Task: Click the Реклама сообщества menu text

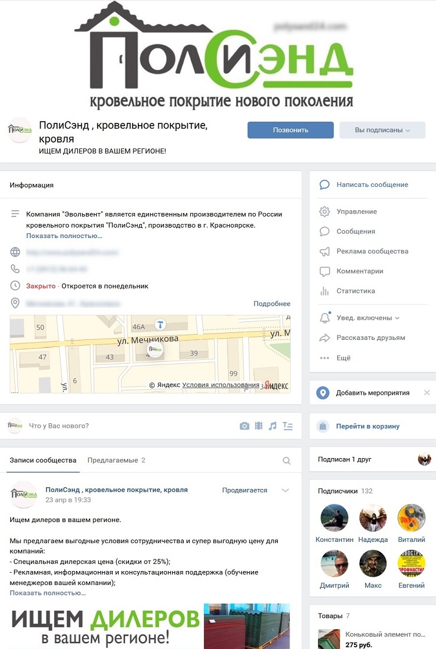Action: 373,251
